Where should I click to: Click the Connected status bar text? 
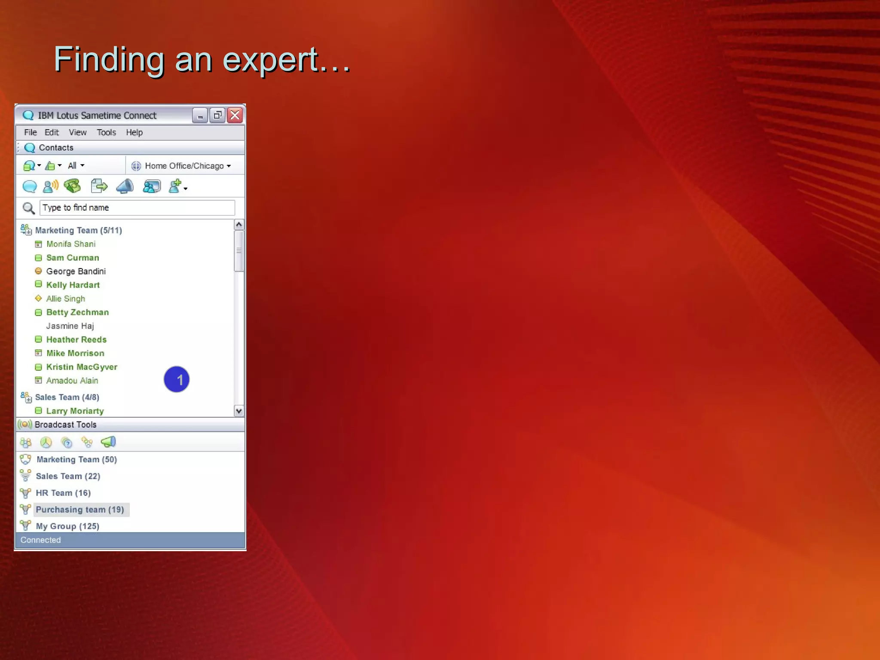point(41,540)
